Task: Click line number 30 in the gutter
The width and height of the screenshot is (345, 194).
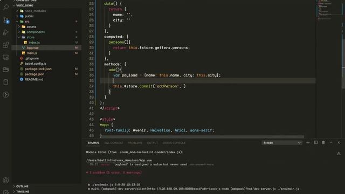Action: coord(91,48)
